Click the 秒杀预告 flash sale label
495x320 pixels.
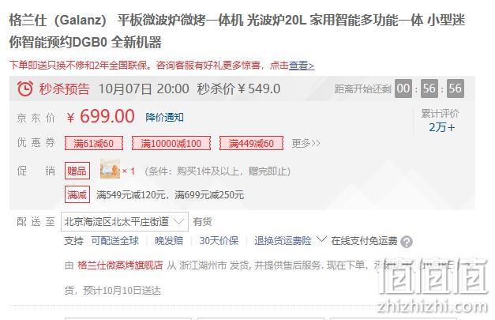tap(65, 88)
